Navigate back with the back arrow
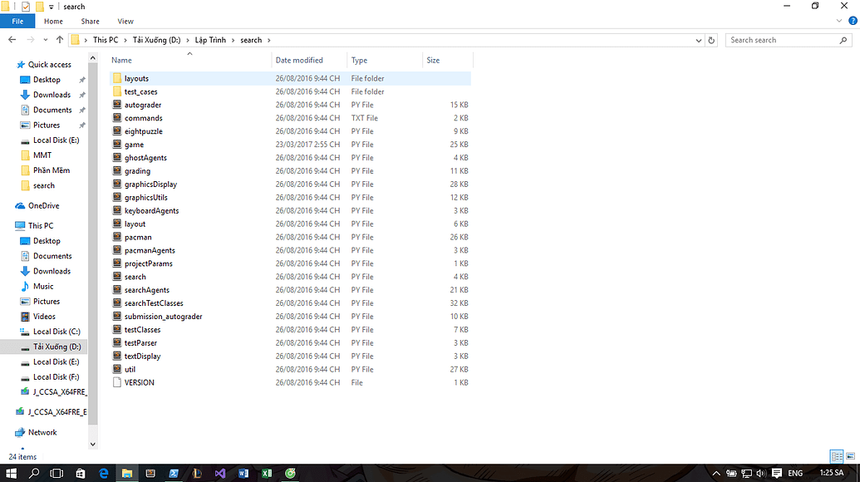860x482 pixels. (x=12, y=39)
